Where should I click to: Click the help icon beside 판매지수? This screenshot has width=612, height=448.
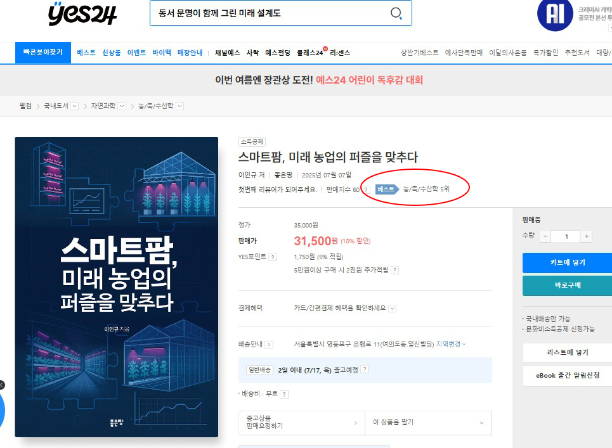click(366, 189)
